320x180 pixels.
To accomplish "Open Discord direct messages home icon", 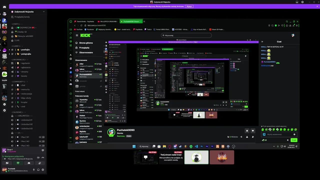I will (x=4, y=7).
